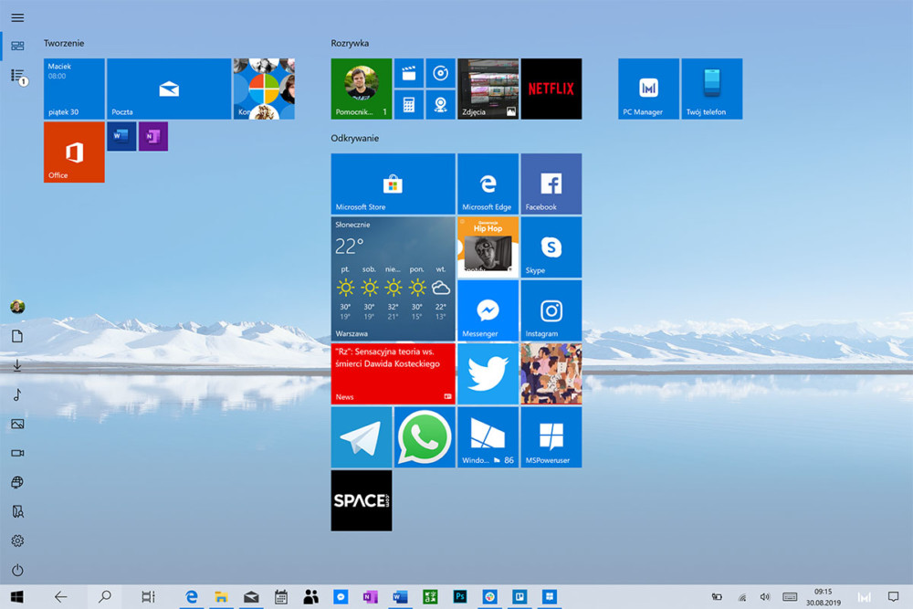This screenshot has height=609, width=913.
Task: Open the Movies clapperboard small tile
Action: 409,73
